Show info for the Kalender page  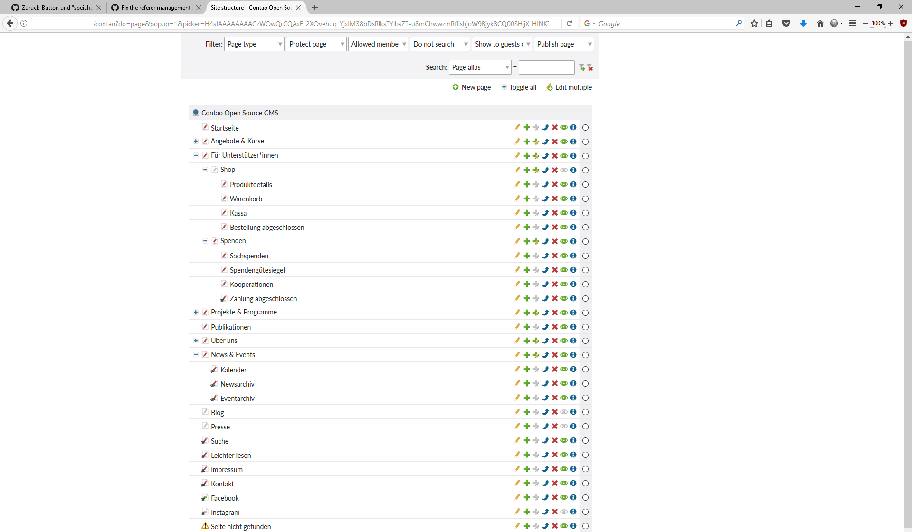pyautogui.click(x=573, y=369)
